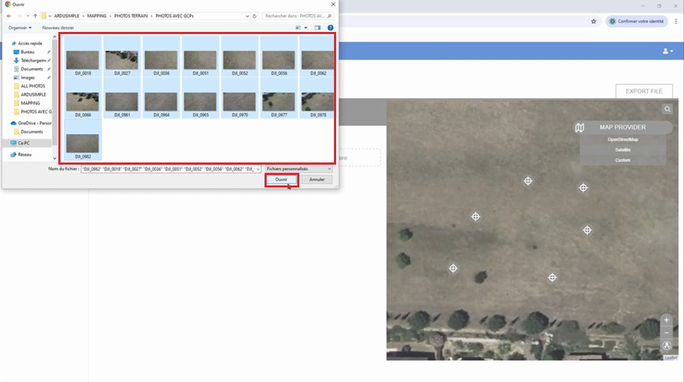
Task: Select Satellite map provider
Action: point(622,150)
